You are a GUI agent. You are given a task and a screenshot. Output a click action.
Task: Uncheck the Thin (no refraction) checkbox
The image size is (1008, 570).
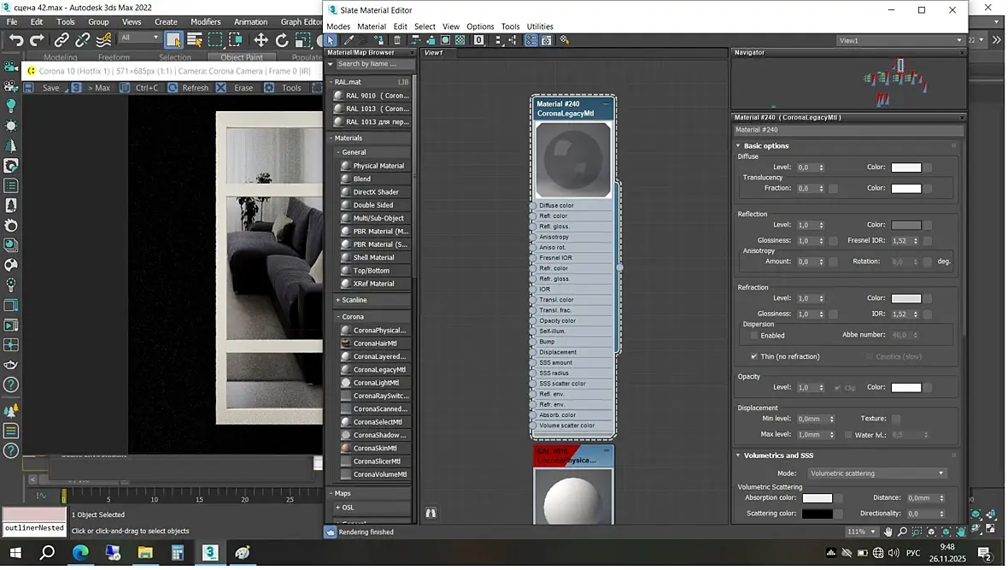tap(754, 356)
